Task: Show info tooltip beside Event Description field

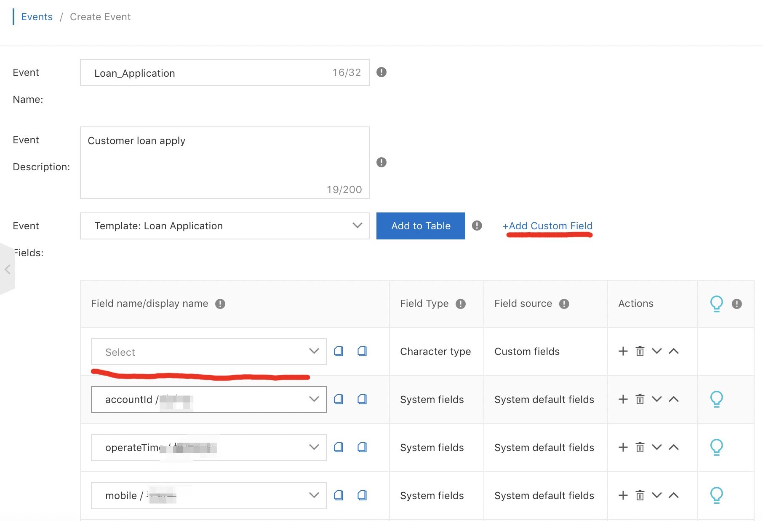Action: pos(381,162)
